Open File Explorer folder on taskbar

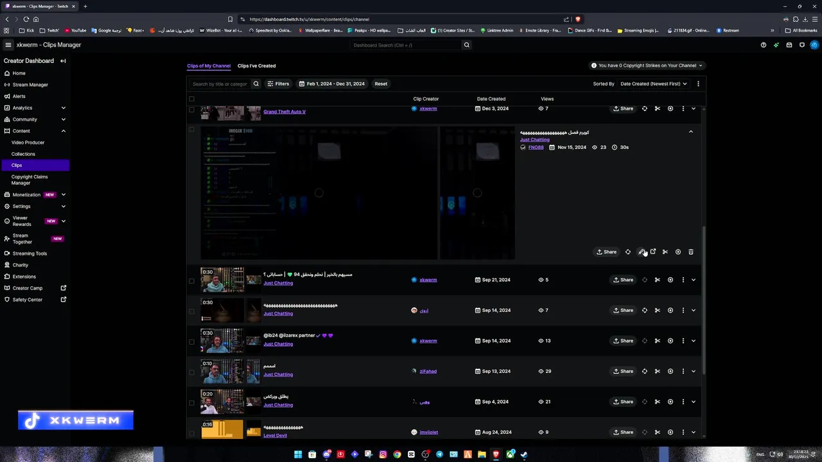pos(482,454)
